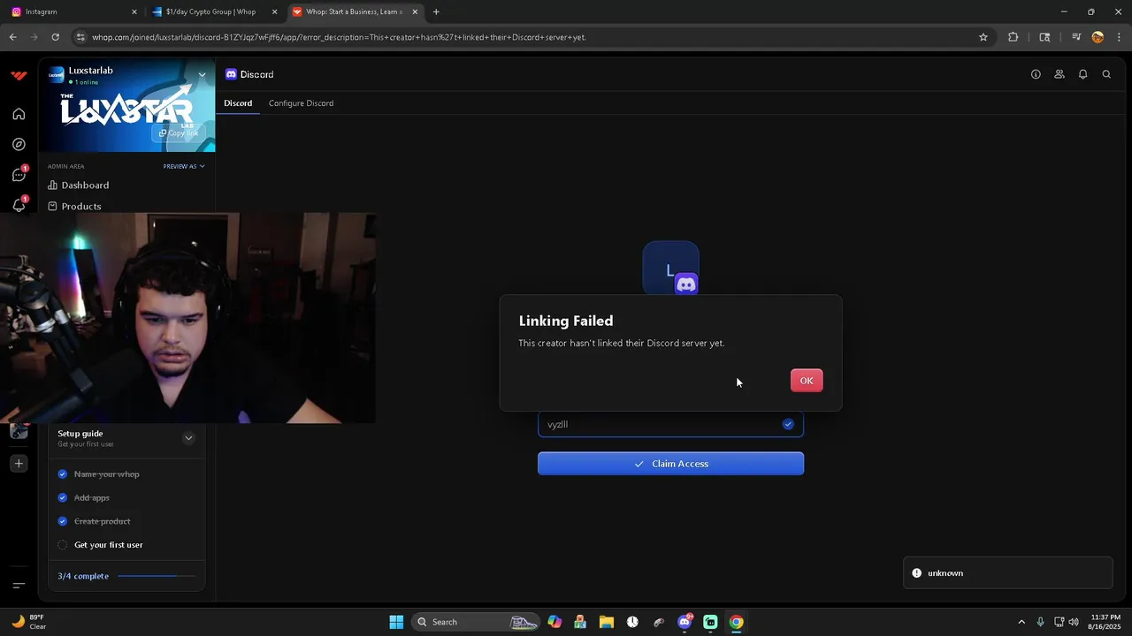Image resolution: width=1132 pixels, height=636 pixels.
Task: Click the volume speaker tray icon
Action: click(1074, 622)
